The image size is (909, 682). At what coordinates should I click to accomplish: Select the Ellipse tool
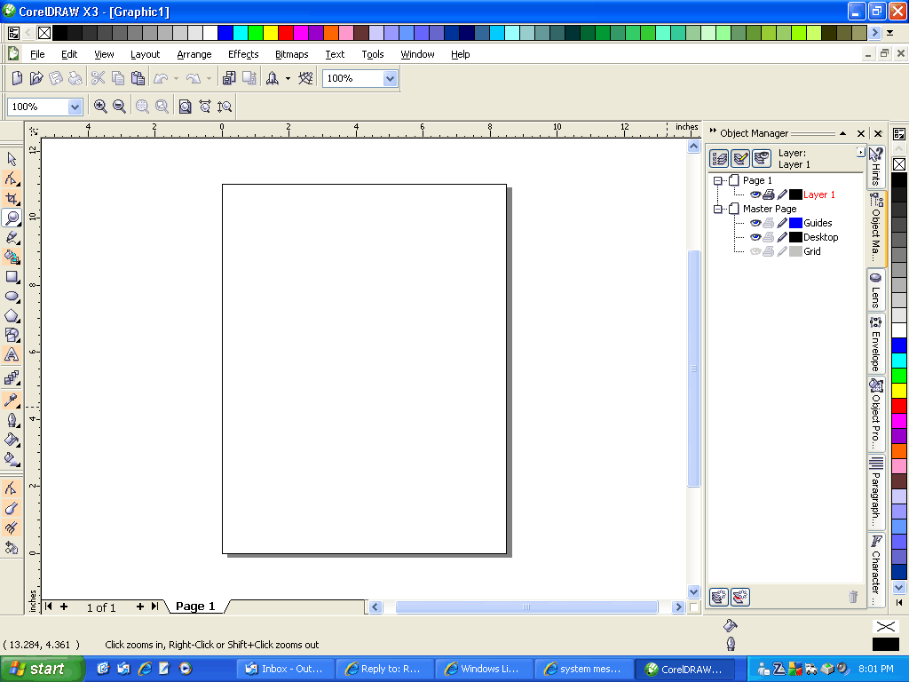point(12,297)
